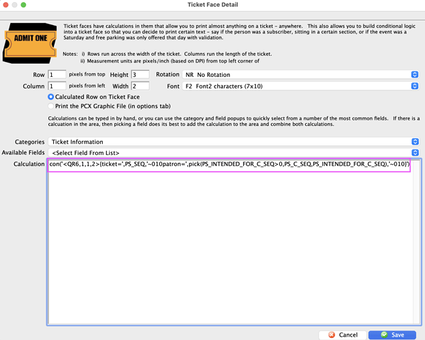Click the 'Column' label

click(33, 86)
